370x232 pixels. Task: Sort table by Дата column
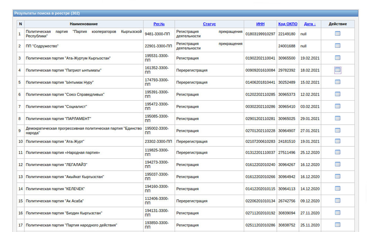point(310,24)
